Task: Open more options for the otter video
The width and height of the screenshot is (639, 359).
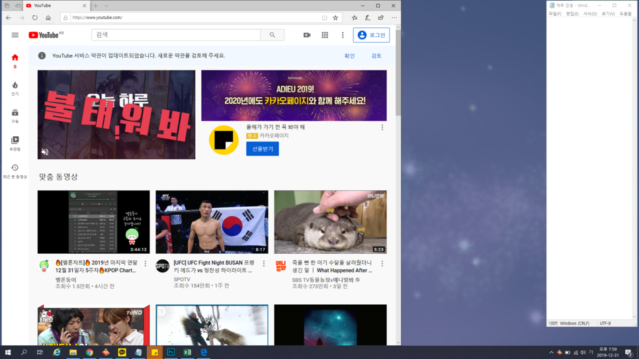Action: [x=382, y=264]
